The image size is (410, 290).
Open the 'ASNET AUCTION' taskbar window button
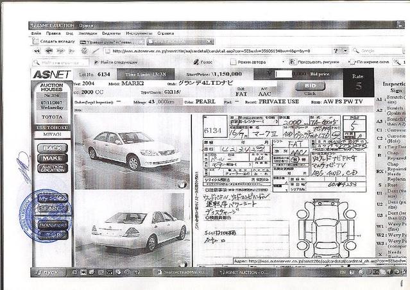pyautogui.click(x=244, y=272)
